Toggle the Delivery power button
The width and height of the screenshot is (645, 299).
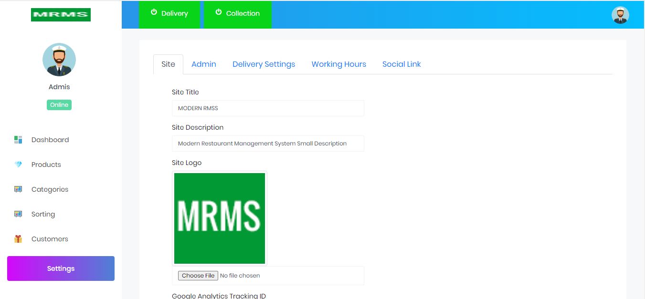tap(169, 14)
